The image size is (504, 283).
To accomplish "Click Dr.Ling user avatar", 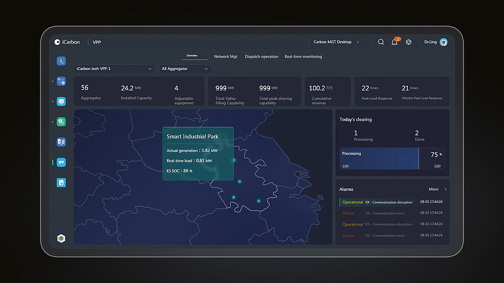I will point(444,42).
